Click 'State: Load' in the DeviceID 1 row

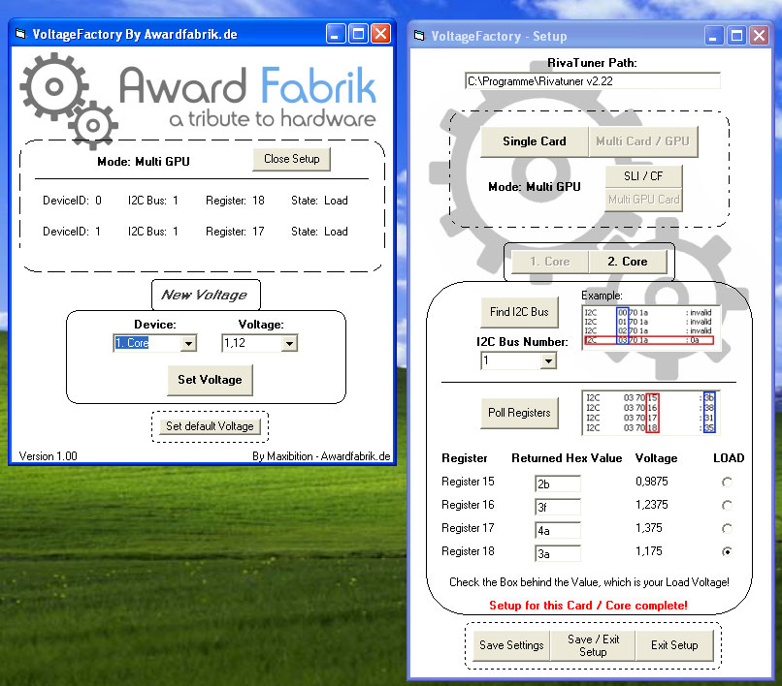pyautogui.click(x=319, y=232)
